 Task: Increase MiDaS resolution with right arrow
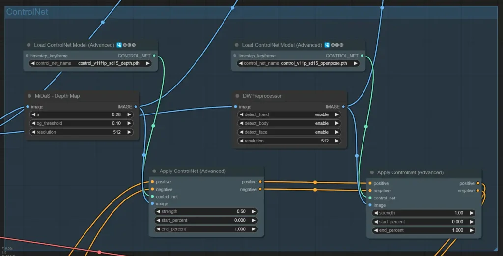tap(129, 132)
